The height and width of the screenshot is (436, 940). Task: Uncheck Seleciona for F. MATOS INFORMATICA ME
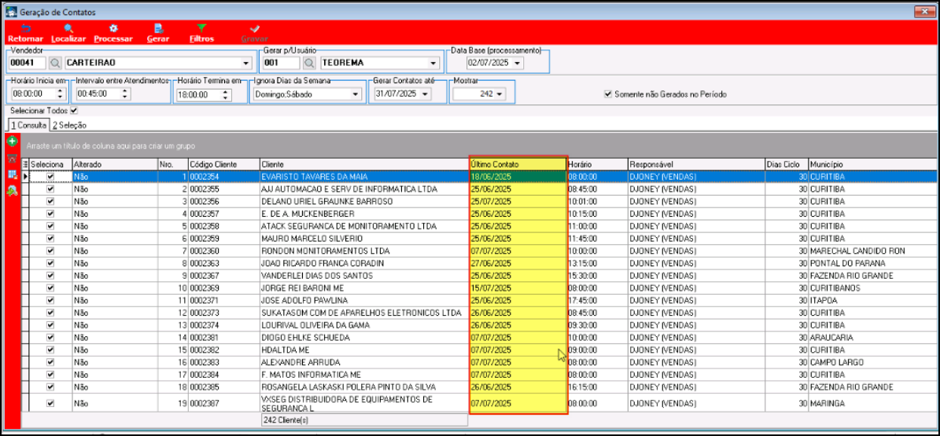pos(50,374)
